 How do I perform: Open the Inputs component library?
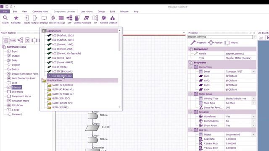pos(27,20)
